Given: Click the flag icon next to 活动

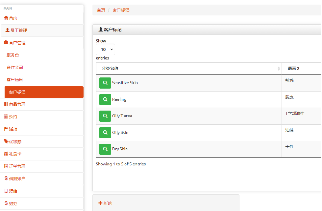Looking at the screenshot, I should [6, 129].
